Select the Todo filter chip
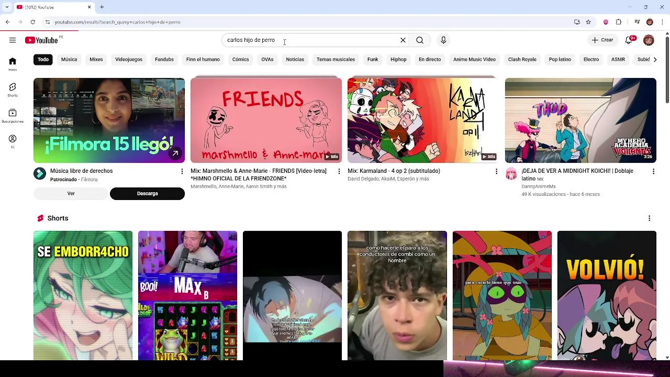The height and width of the screenshot is (377, 670). click(43, 59)
